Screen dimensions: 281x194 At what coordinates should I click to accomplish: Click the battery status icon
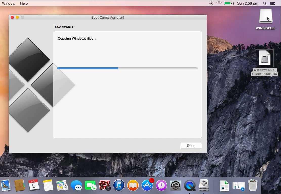point(229,3)
